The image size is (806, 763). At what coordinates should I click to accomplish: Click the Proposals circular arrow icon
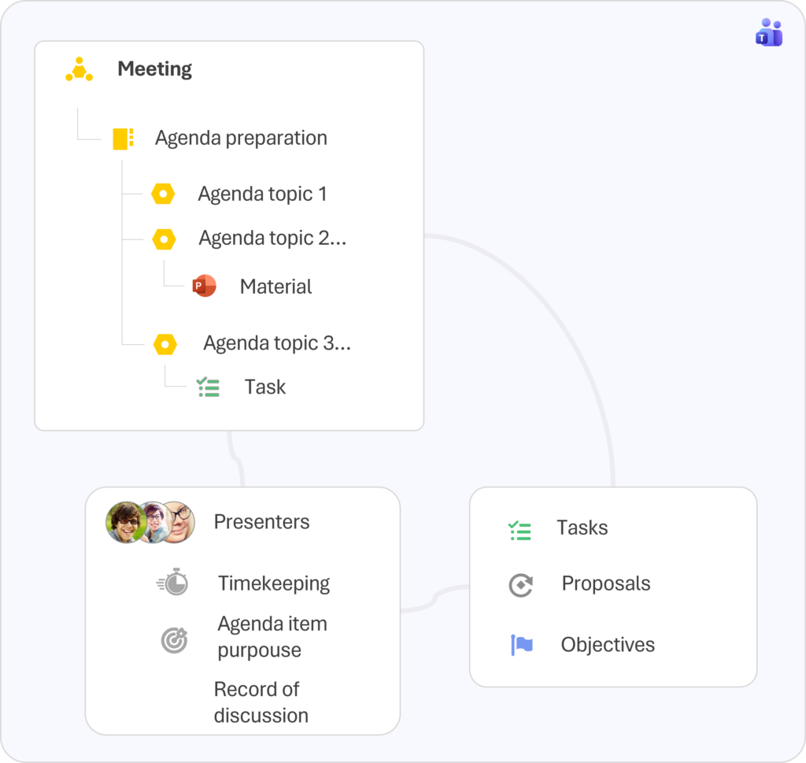[520, 585]
